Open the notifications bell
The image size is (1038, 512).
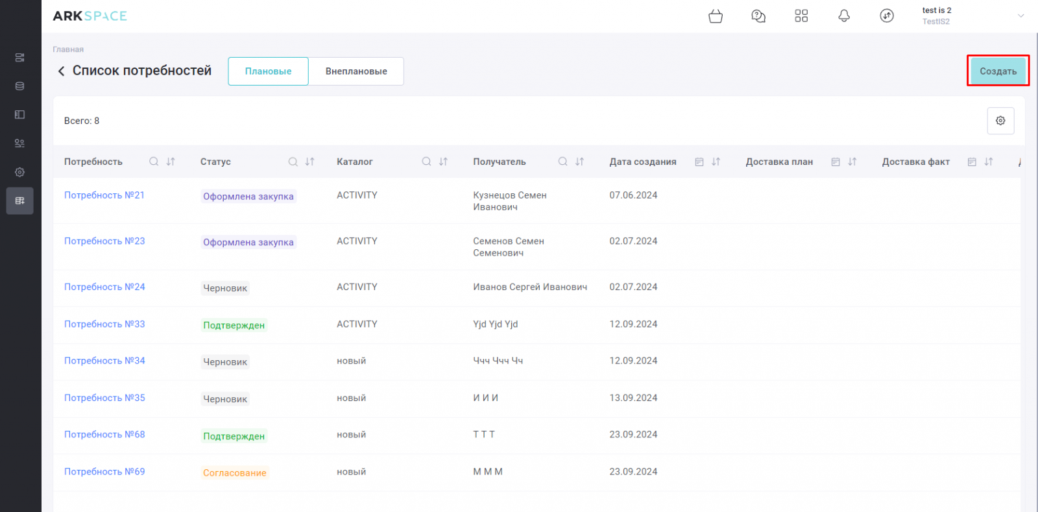point(844,16)
